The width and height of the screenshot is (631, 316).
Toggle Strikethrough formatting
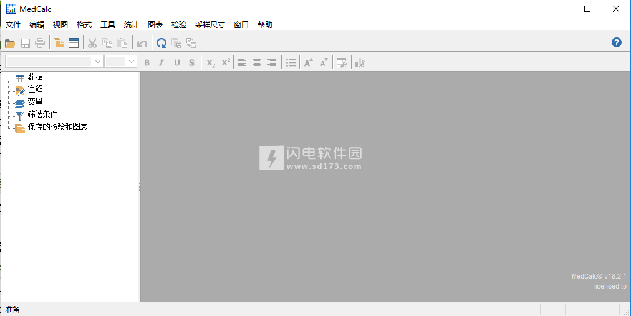(191, 63)
